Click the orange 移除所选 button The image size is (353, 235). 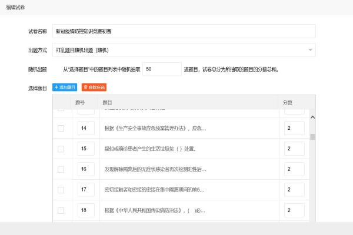[x=94, y=87]
